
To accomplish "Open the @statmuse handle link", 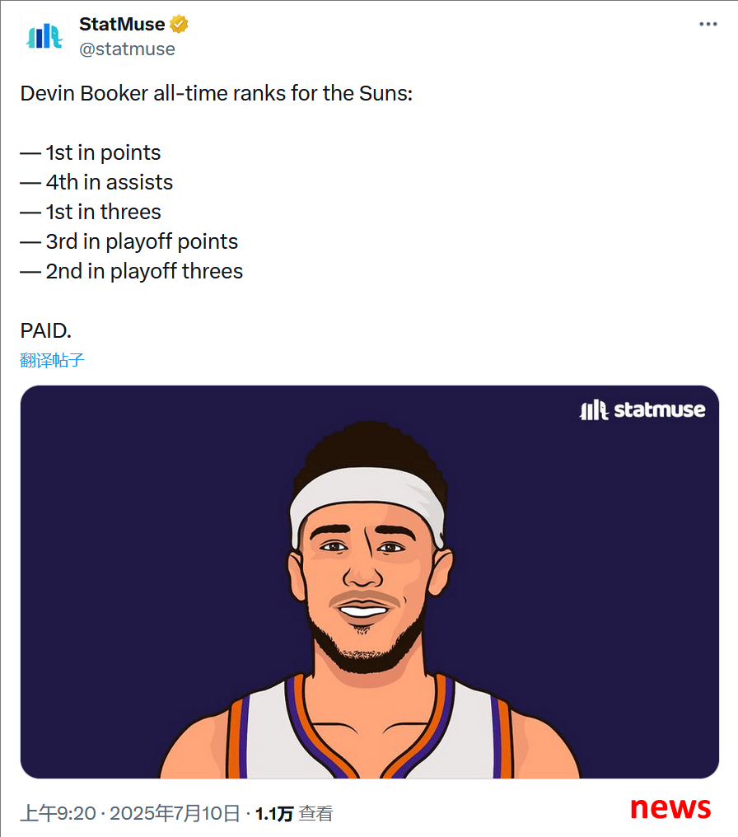I will [x=127, y=49].
